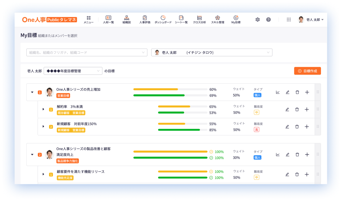Viewport: 342px width, 201px height.
Task: Edit the 顧客要件を満たす機能リリース sub-goal
Action: click(287, 174)
